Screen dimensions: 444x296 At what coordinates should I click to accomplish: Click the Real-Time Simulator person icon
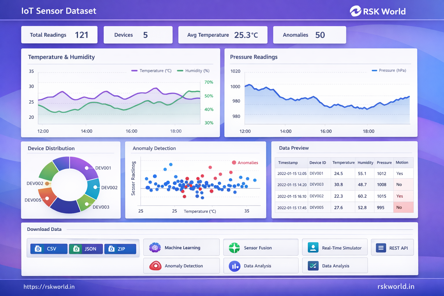pos(313,247)
